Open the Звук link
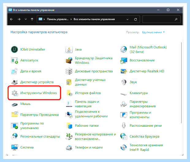Image resolution: width=190 pixels, height=162 pixels. pos(133,82)
